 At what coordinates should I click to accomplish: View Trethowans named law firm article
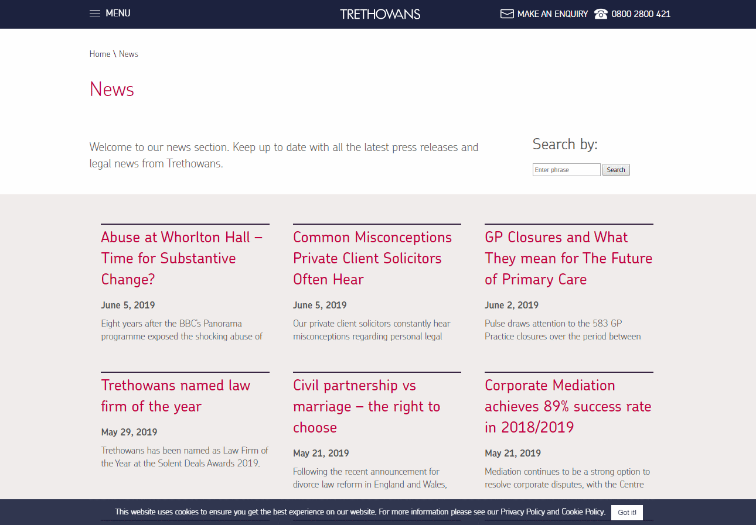[x=175, y=396]
